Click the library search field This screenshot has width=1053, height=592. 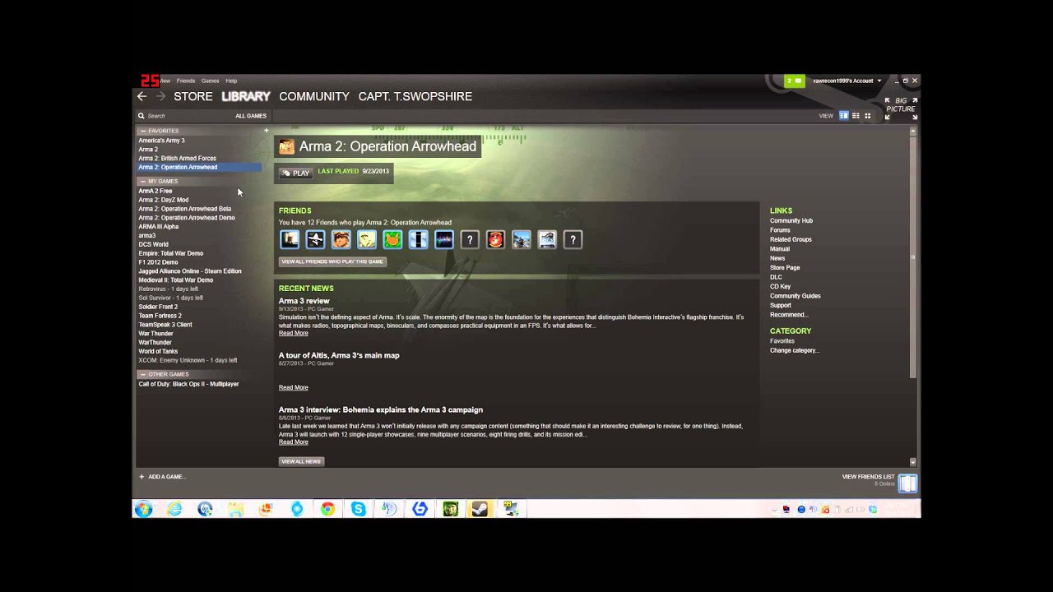[x=185, y=116]
